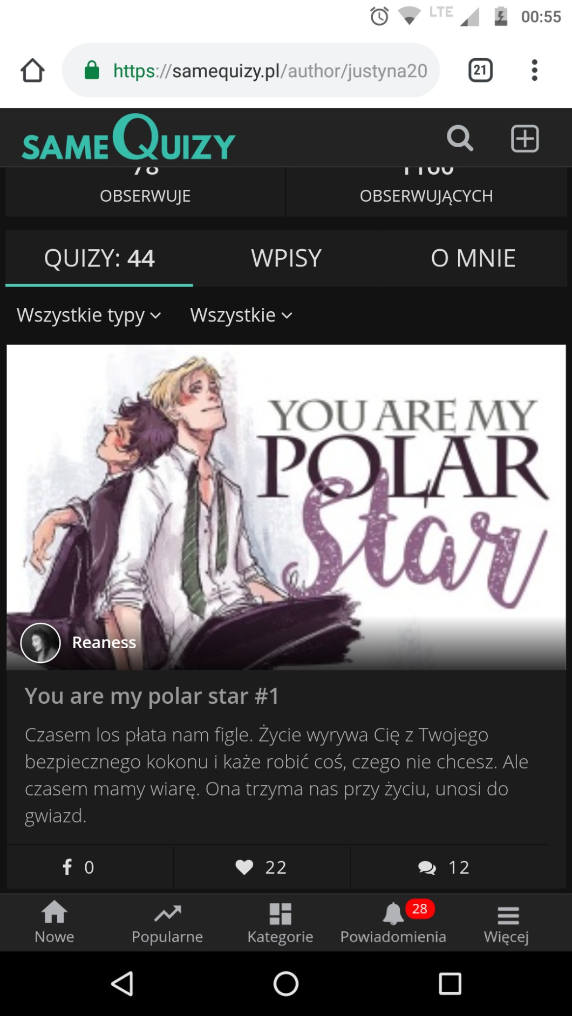
Task: Open the comments bubble icon
Action: (427, 867)
